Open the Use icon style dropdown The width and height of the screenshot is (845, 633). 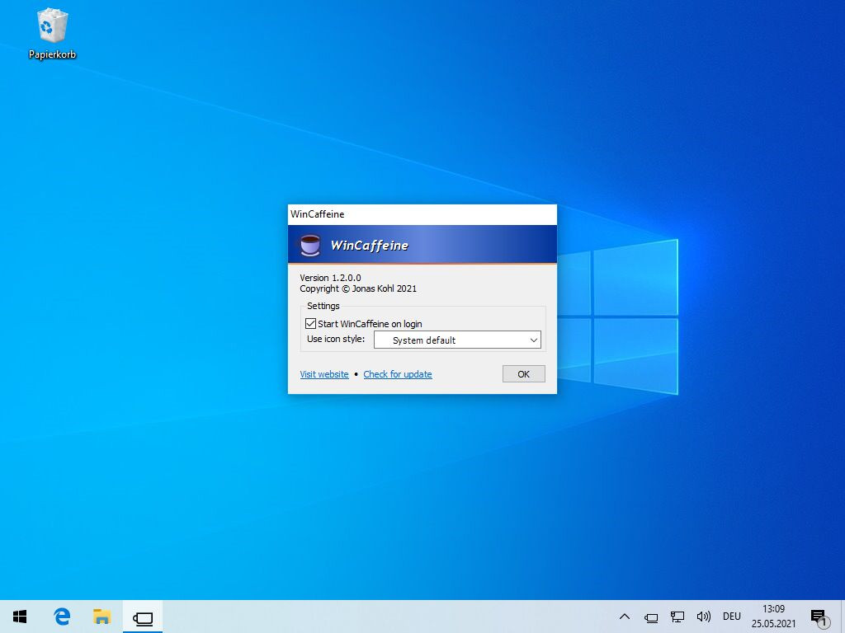pos(457,340)
